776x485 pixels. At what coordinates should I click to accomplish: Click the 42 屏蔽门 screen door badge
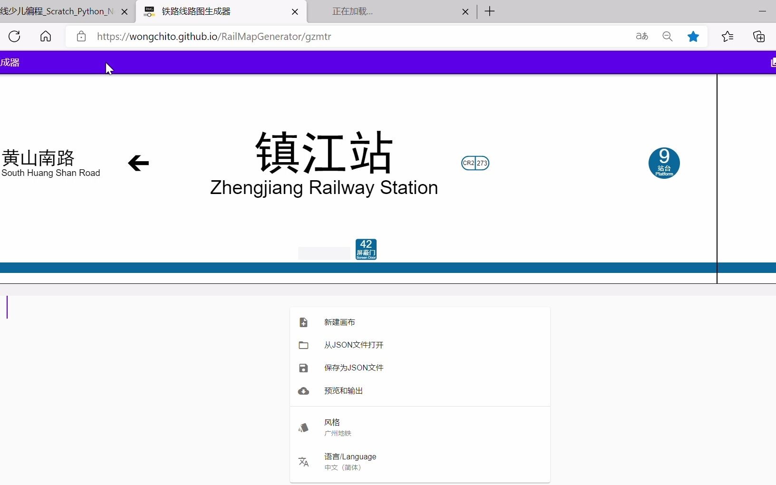pos(366,249)
